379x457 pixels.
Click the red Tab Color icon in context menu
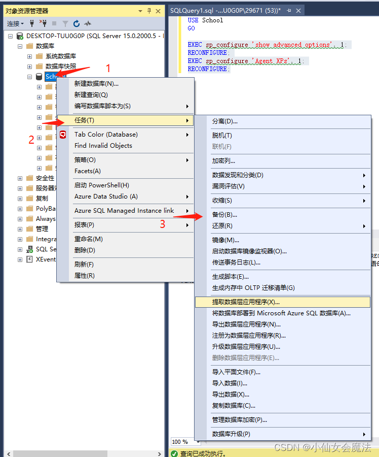click(x=63, y=135)
